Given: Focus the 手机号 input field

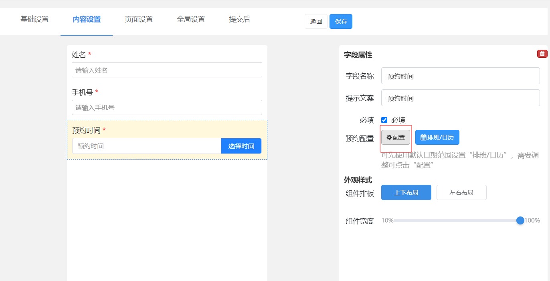Looking at the screenshot, I should [167, 107].
